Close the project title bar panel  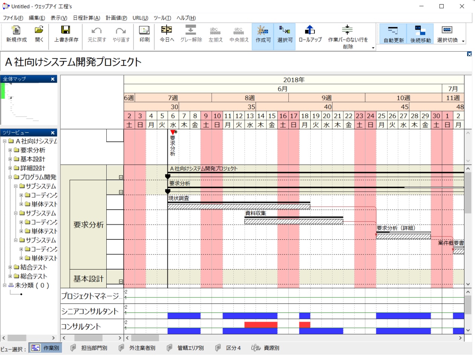[x=469, y=54]
